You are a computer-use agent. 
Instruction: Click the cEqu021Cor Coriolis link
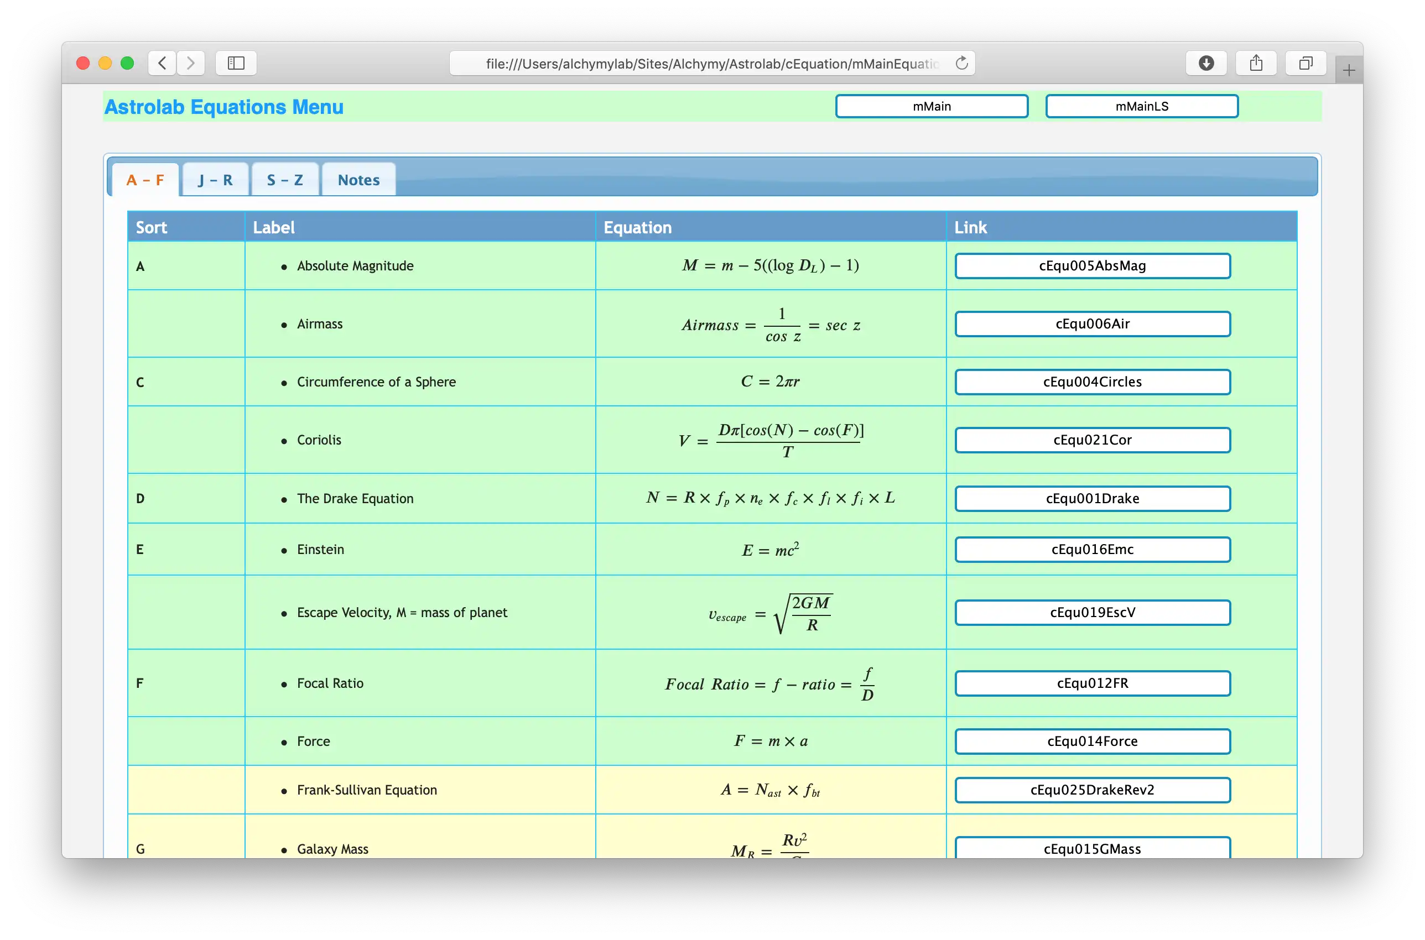[1093, 440]
